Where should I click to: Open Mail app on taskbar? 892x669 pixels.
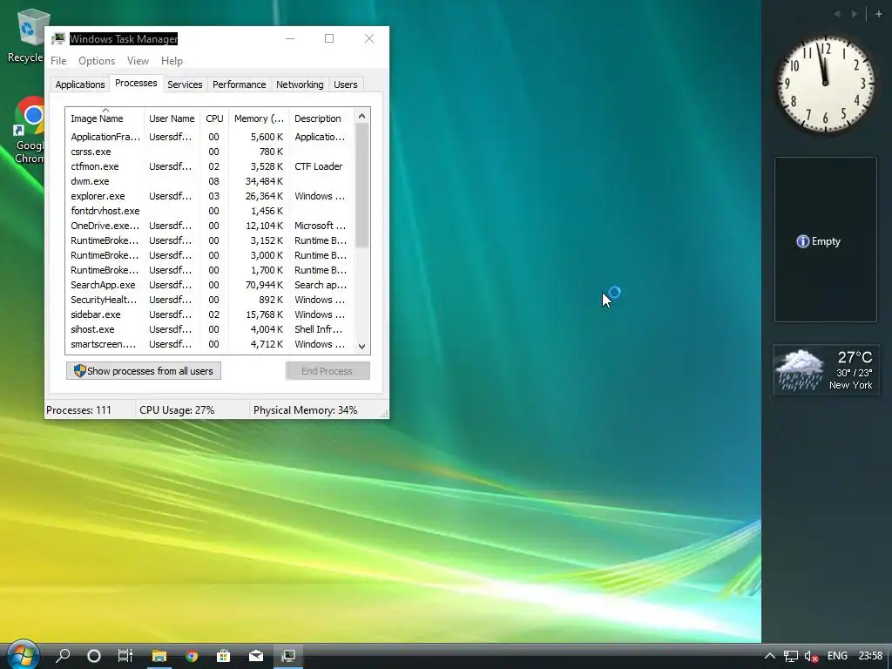click(x=256, y=656)
